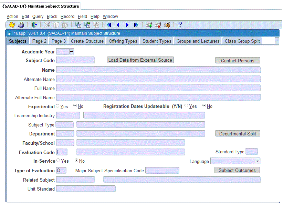The image size is (283, 204).
Task: Open the Edit menu
Action: (25, 17)
